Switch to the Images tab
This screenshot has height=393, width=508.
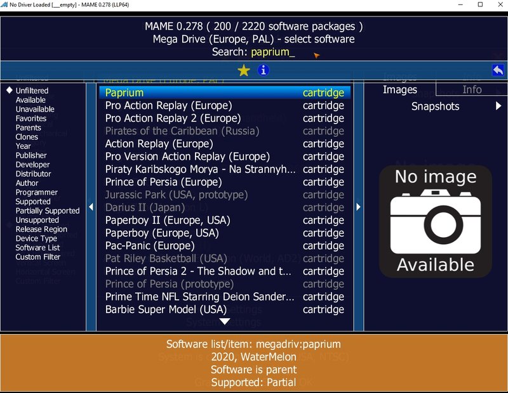[400, 89]
